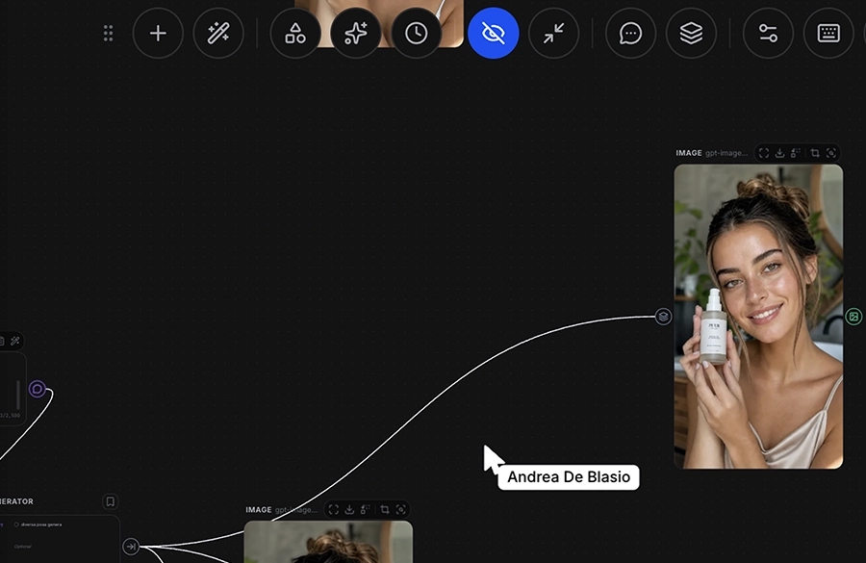Click the input port of top-right image node
This screenshot has width=866, height=563.
(x=663, y=317)
